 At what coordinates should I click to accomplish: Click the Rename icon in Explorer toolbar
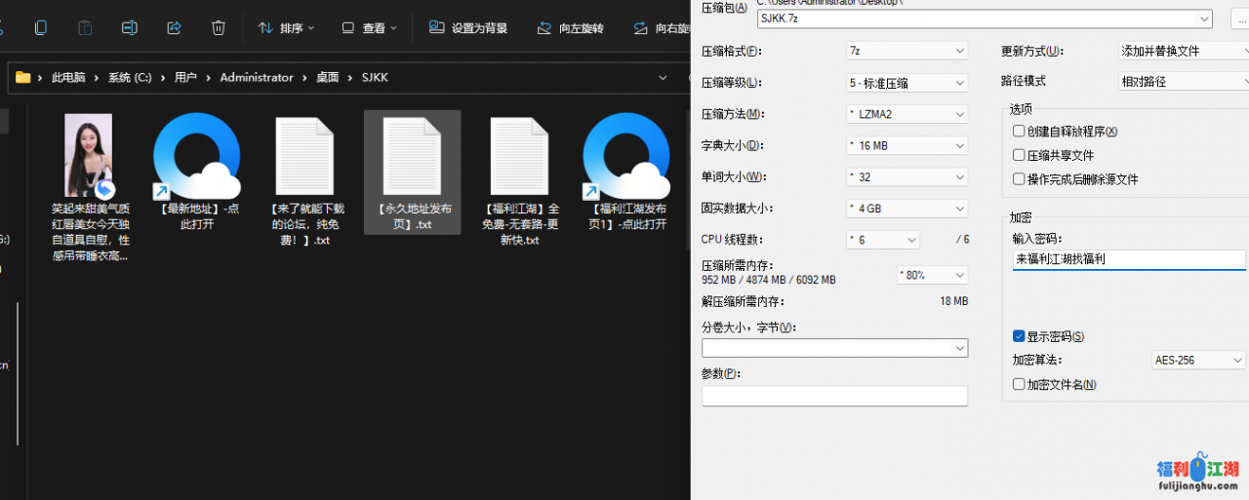click(130, 28)
